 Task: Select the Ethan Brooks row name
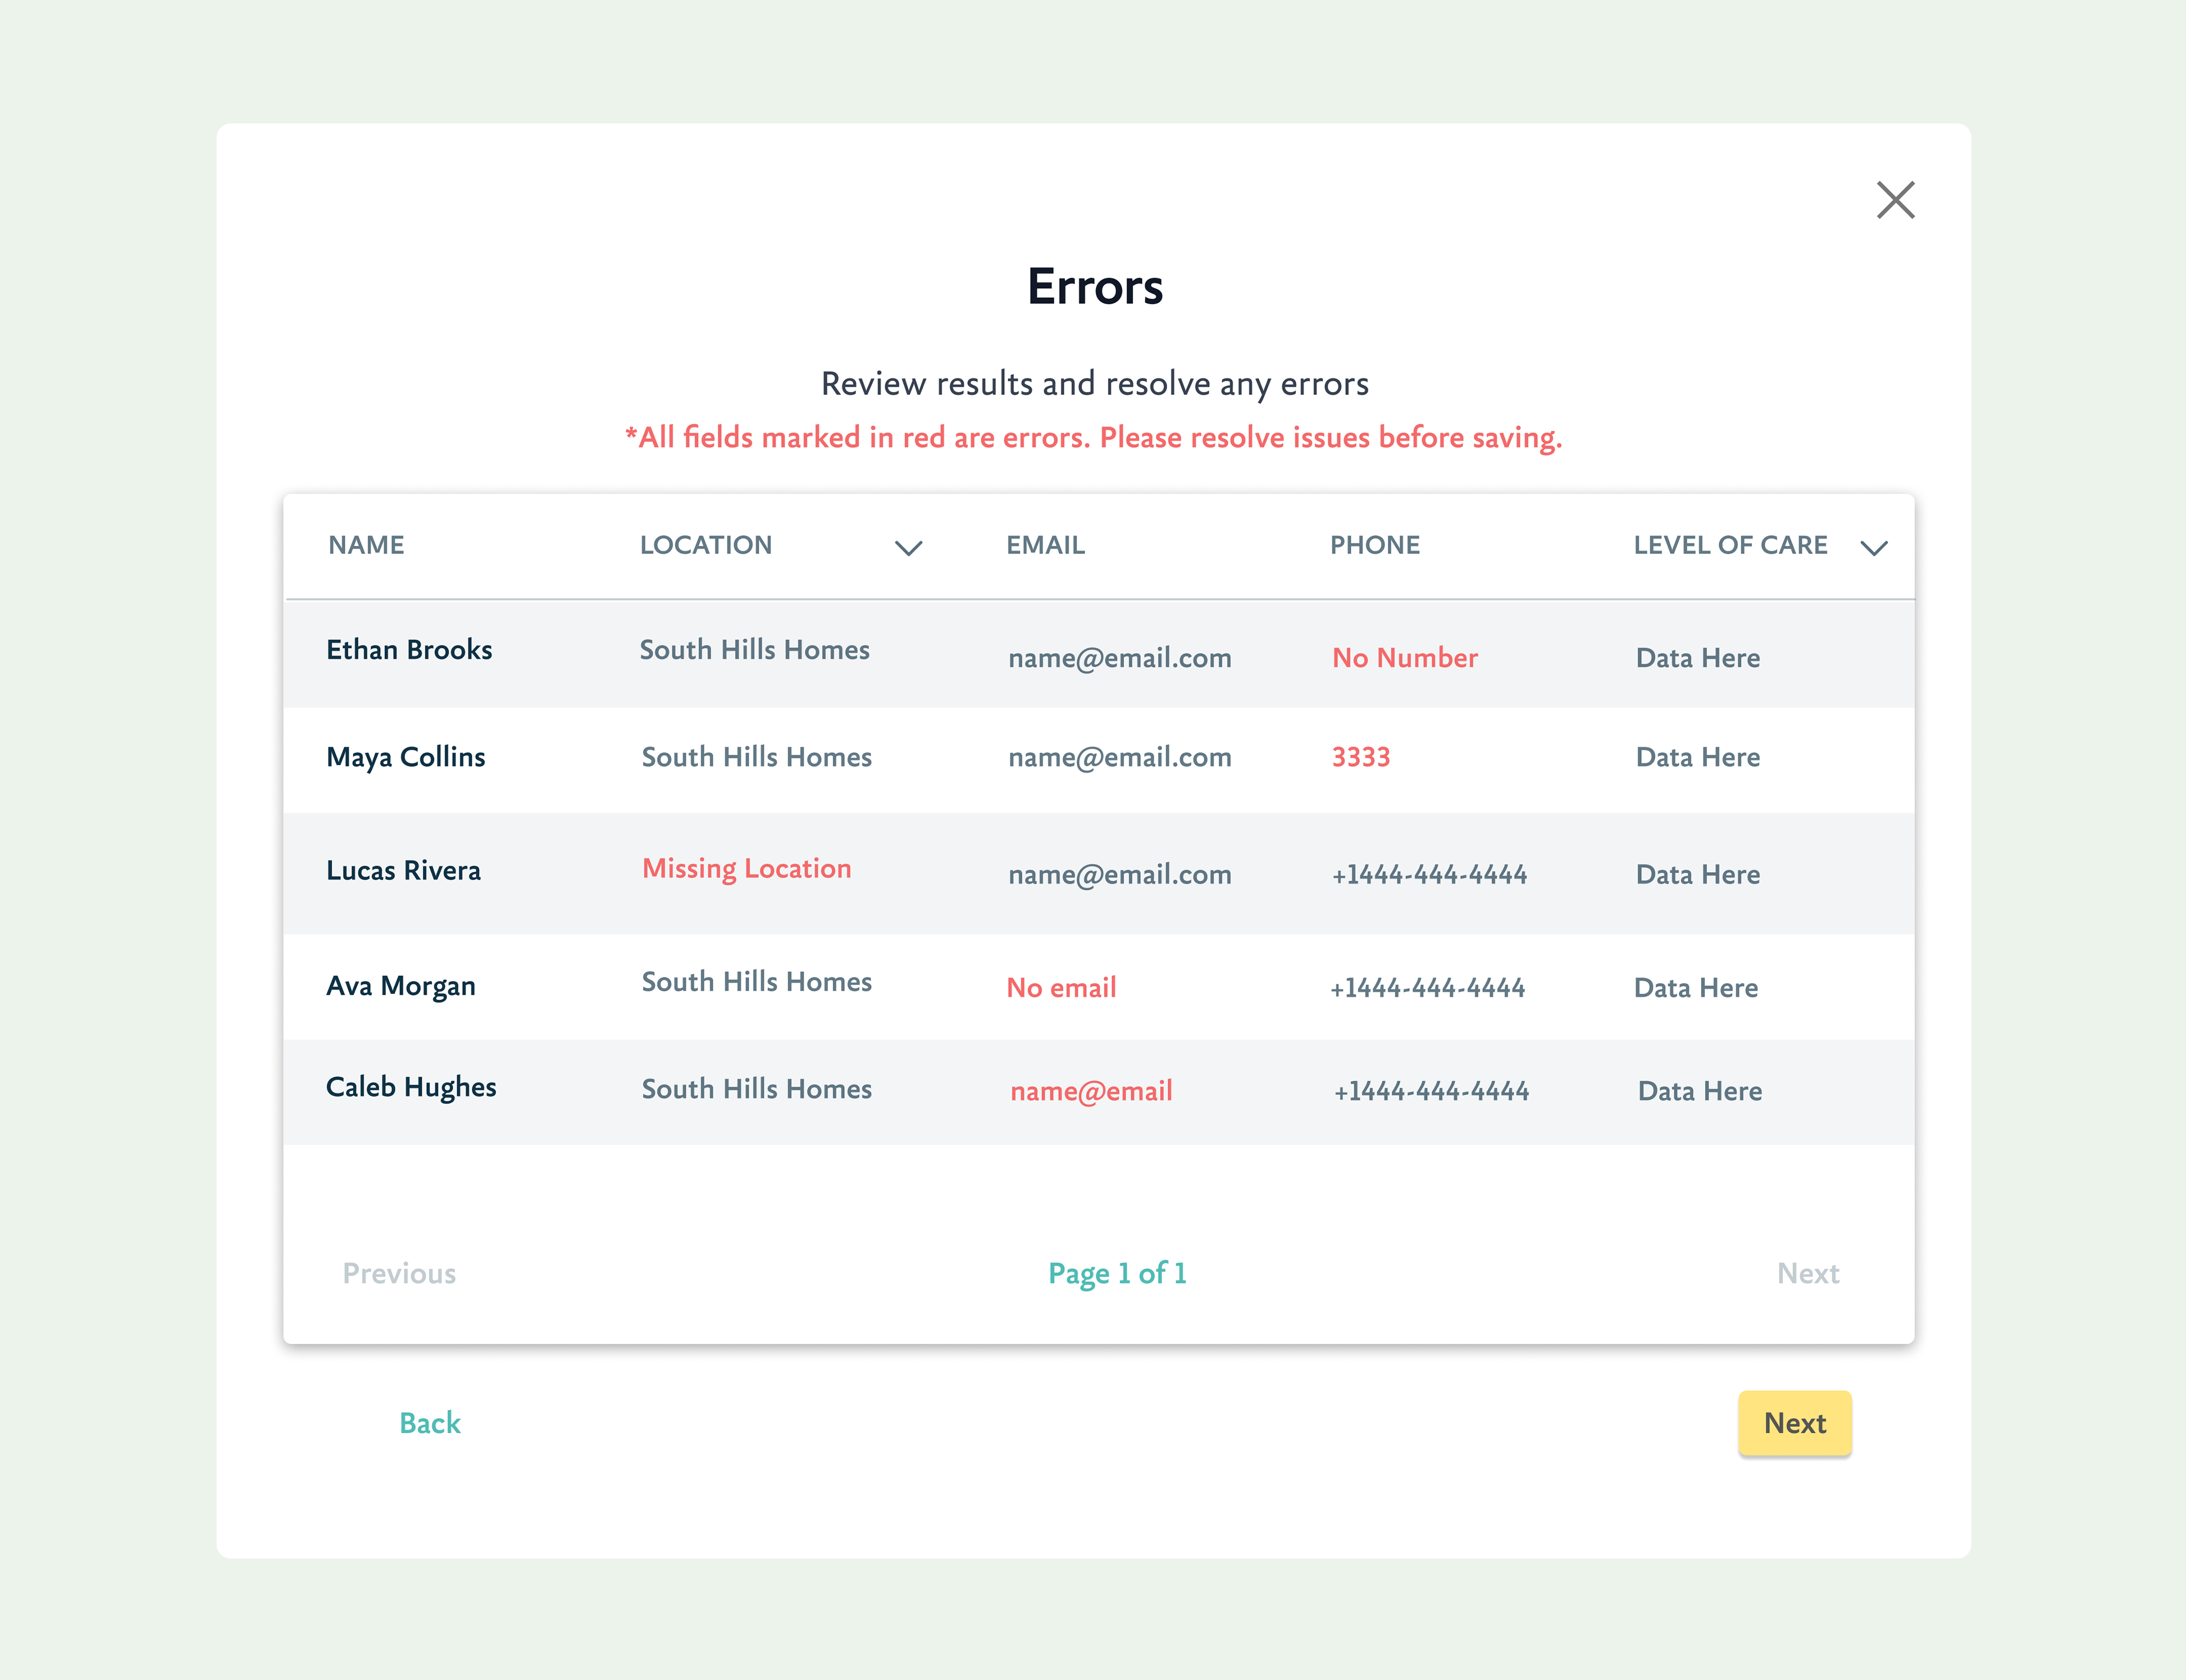point(409,650)
